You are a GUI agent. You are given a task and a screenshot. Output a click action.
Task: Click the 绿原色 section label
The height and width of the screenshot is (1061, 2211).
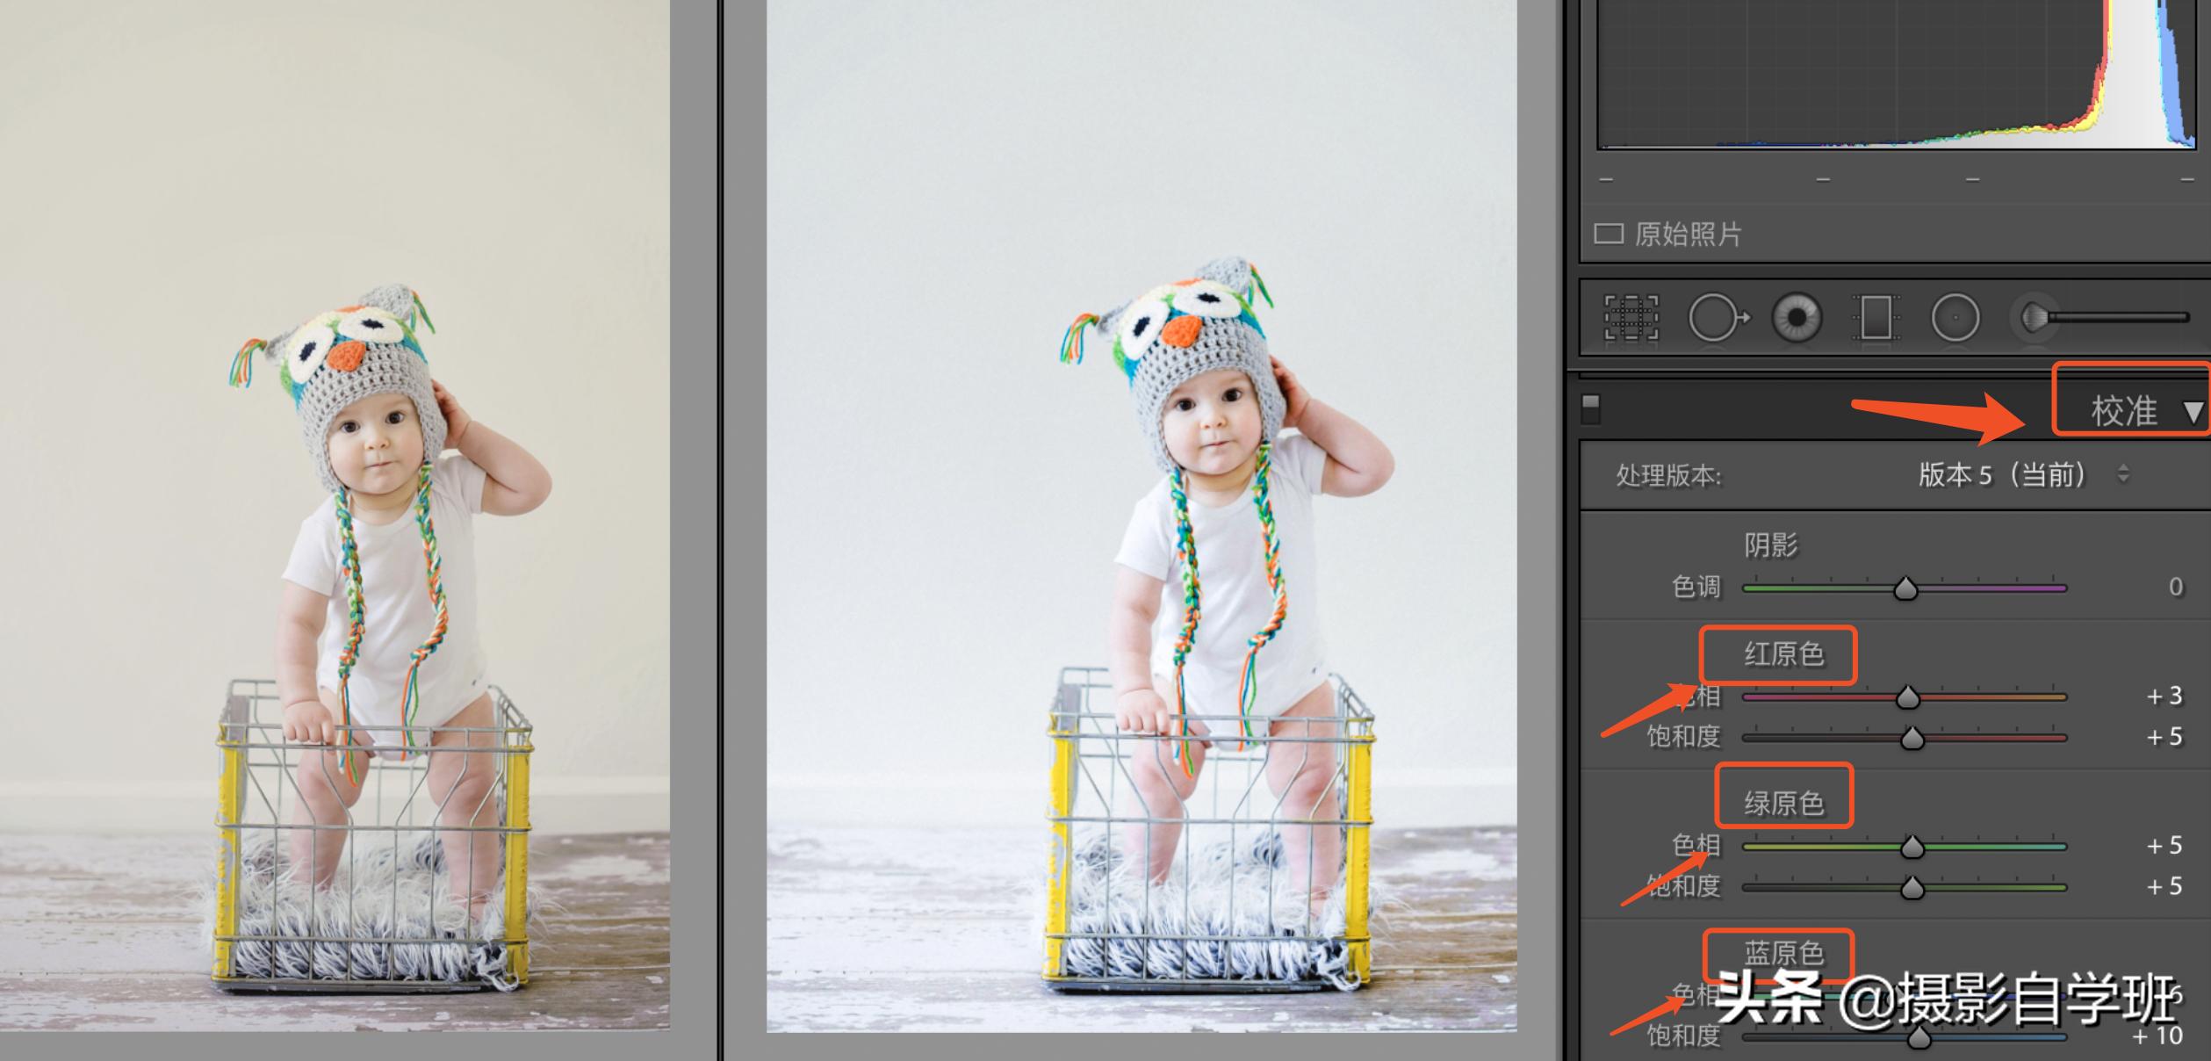click(1783, 803)
